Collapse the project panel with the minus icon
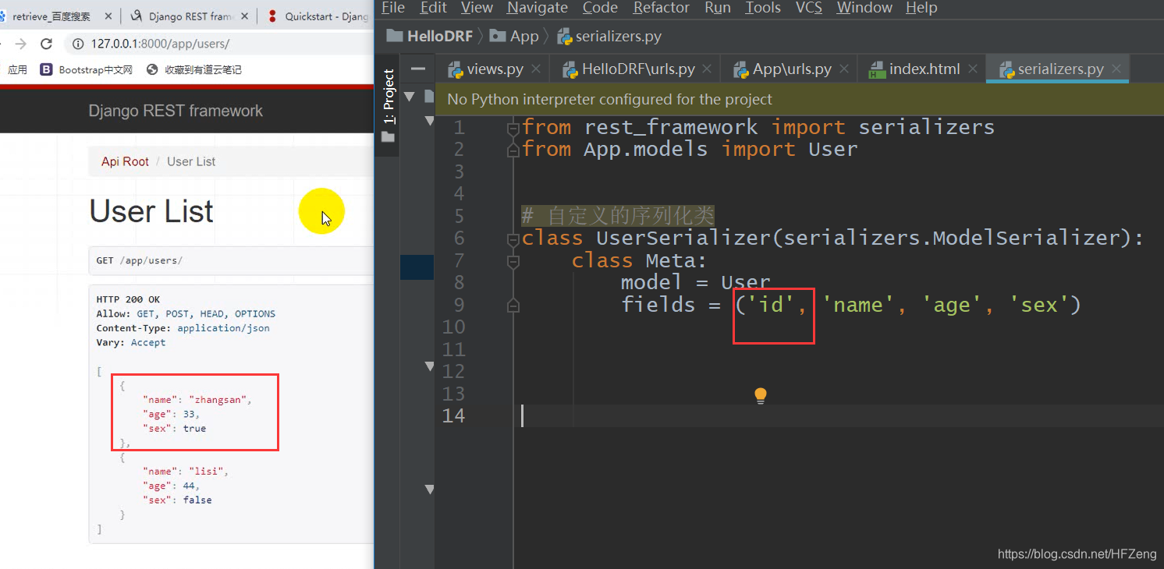This screenshot has height=569, width=1164. coord(418,69)
